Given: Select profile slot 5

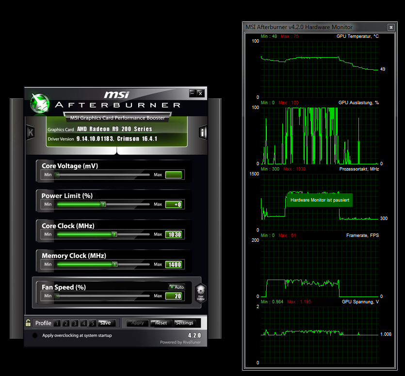Looking at the screenshot, I should point(93,323).
